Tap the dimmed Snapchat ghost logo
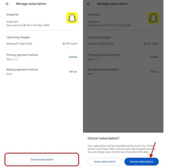Screen dimensions: 169x168 pyautogui.click(x=153, y=18)
